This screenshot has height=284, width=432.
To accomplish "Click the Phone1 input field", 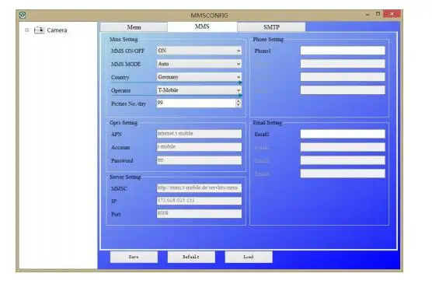I will pos(343,51).
